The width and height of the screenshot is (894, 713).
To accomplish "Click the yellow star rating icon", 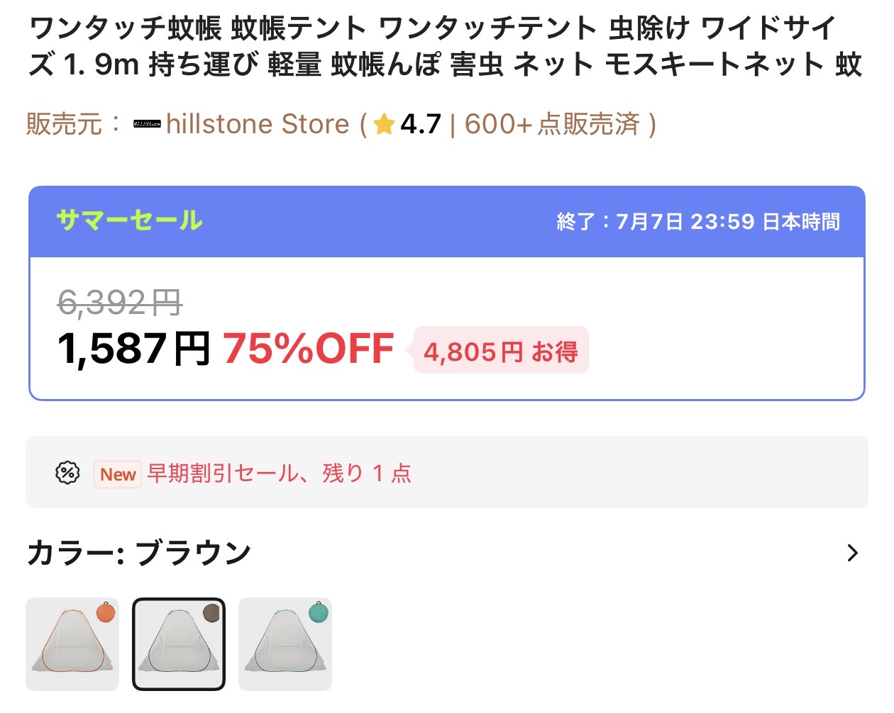I will coord(384,124).
